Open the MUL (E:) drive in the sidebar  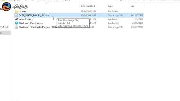tap(4, 27)
